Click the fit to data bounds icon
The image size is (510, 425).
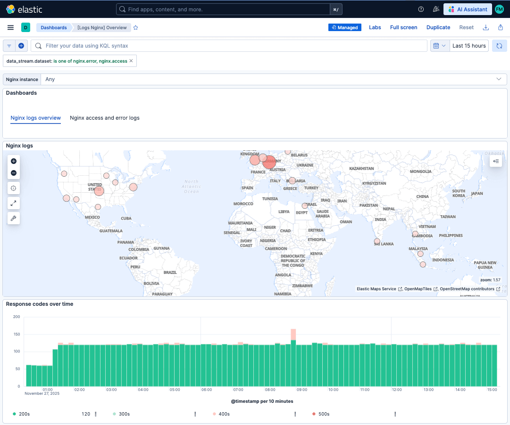pyautogui.click(x=14, y=188)
